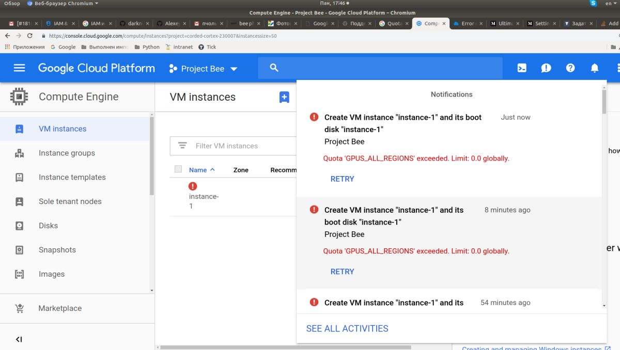Click the instance-1 red error status icon
The width and height of the screenshot is (620, 350).
193,186
